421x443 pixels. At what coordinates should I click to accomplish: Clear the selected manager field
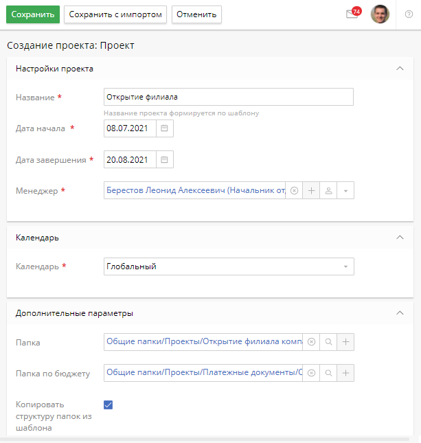click(x=294, y=190)
